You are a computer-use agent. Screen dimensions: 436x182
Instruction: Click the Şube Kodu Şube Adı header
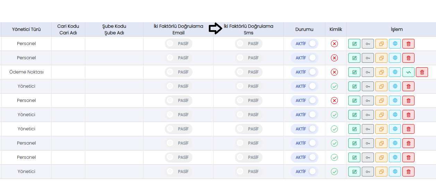coord(114,29)
